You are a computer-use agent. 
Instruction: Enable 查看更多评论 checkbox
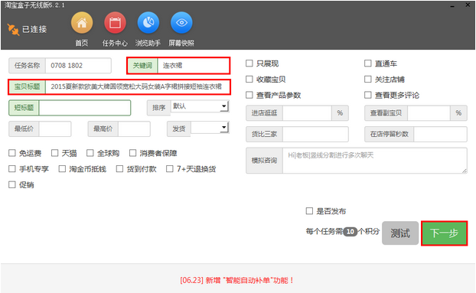[367, 95]
